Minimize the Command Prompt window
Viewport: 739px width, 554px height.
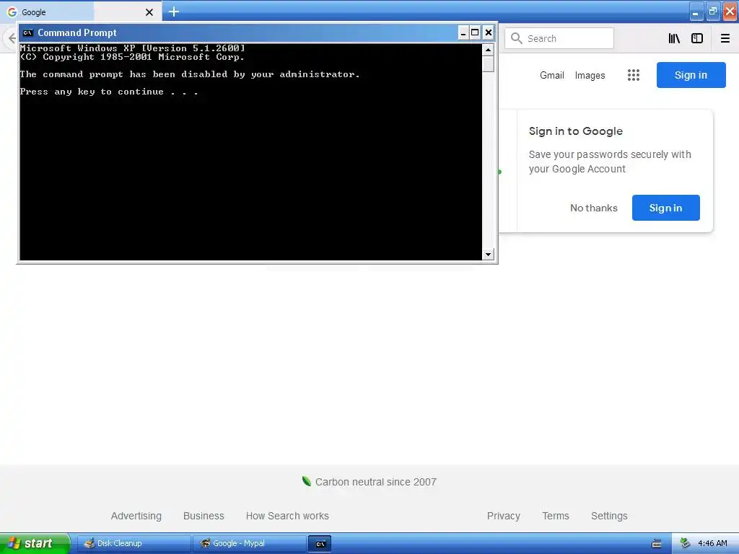pyautogui.click(x=463, y=32)
